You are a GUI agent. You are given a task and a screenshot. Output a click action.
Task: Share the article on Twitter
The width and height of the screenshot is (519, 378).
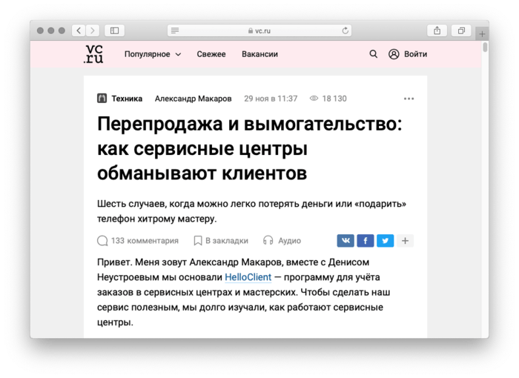click(x=386, y=241)
